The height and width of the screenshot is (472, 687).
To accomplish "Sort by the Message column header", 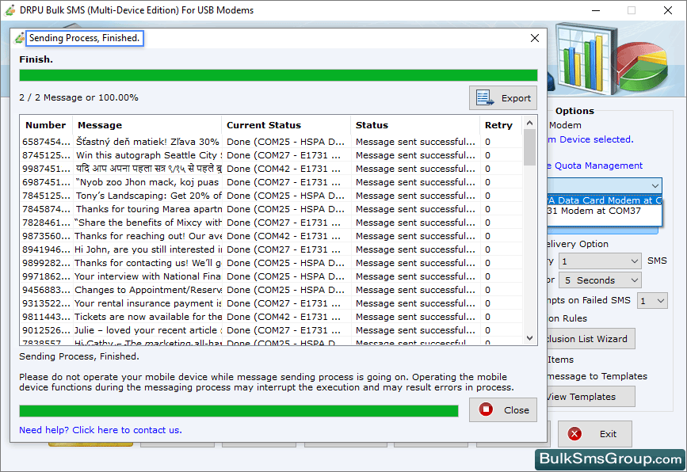I will click(147, 125).
